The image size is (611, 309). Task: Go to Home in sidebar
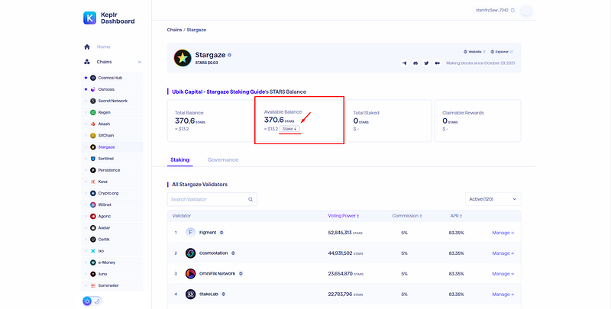(103, 47)
